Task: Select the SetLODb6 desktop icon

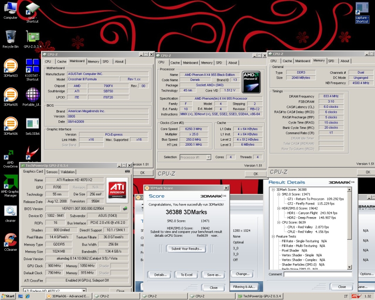Action: 32,127
